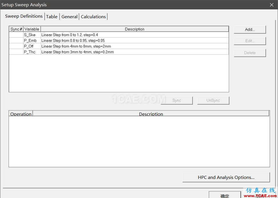Click the Edit... button
The width and height of the screenshot is (278, 198).
[250, 41]
